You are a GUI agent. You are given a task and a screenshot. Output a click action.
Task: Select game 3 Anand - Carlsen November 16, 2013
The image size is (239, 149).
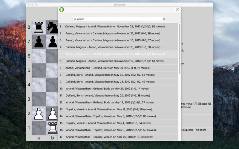[x=118, y=40]
